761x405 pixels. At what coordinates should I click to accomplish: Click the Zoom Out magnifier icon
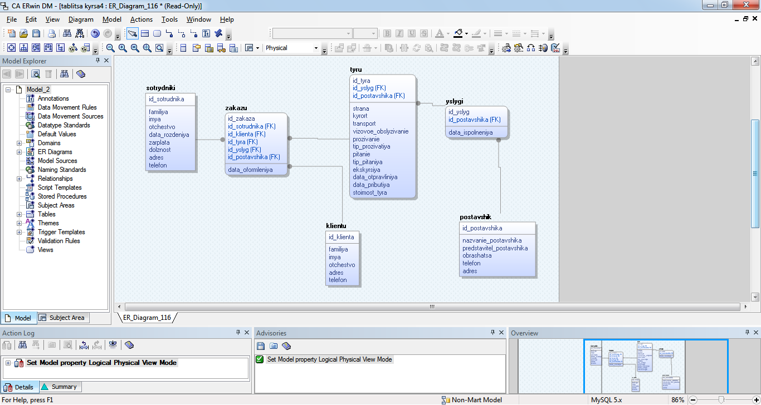110,48
